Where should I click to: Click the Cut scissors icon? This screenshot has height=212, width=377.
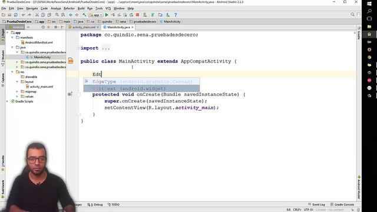[x=37, y=15]
